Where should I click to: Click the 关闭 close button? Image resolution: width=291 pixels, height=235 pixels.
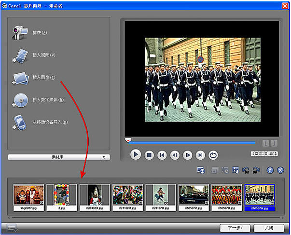coord(269,228)
